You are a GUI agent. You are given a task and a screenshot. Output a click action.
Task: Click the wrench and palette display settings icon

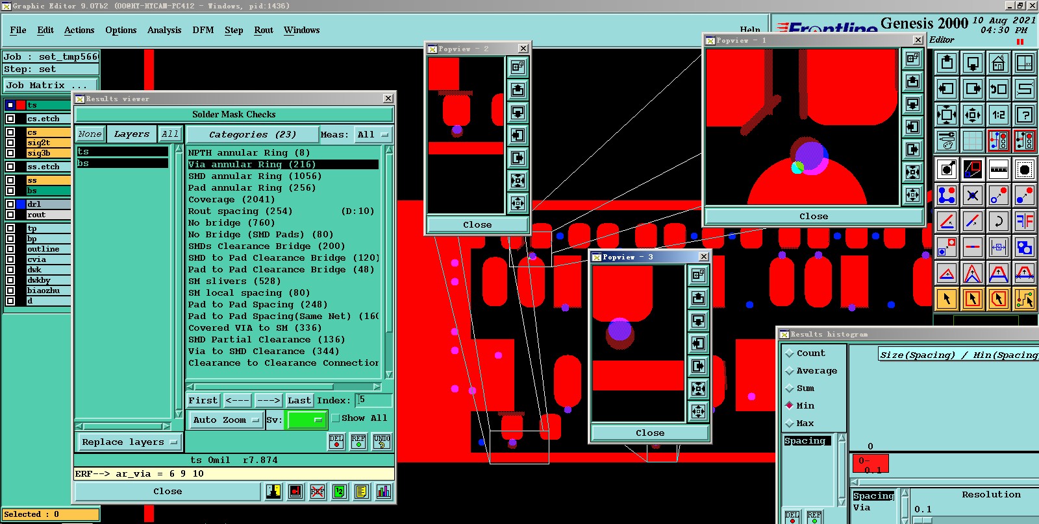tap(947, 140)
